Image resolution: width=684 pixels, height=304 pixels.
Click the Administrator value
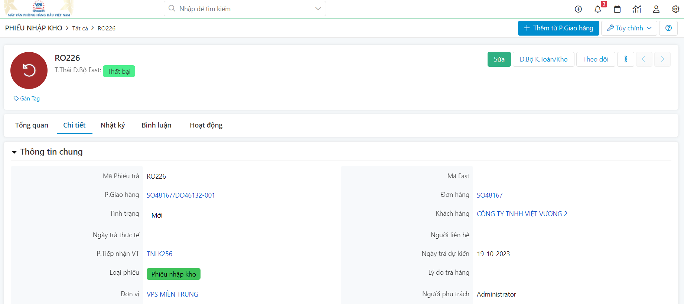pyautogui.click(x=496, y=294)
